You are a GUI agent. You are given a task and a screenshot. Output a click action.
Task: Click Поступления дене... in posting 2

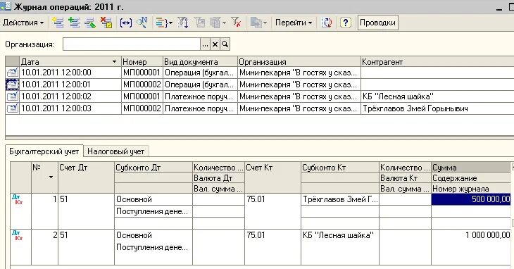(x=153, y=247)
